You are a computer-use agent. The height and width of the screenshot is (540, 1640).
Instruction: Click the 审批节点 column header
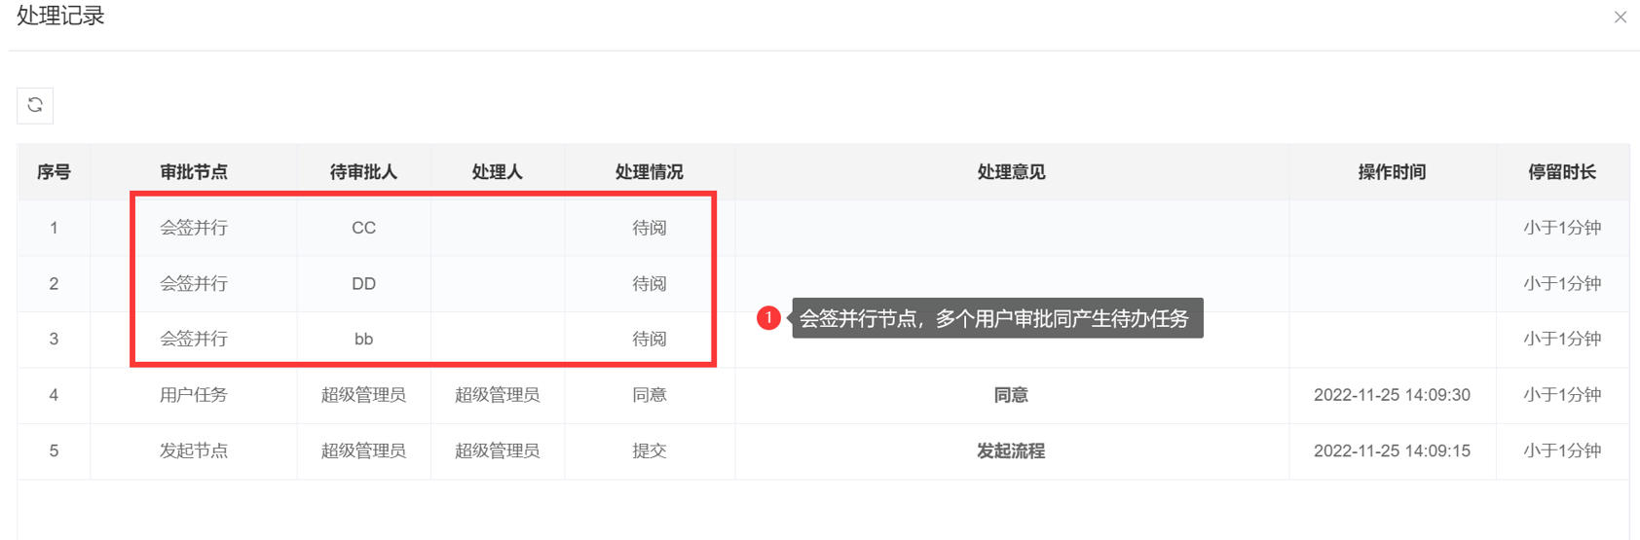point(194,172)
